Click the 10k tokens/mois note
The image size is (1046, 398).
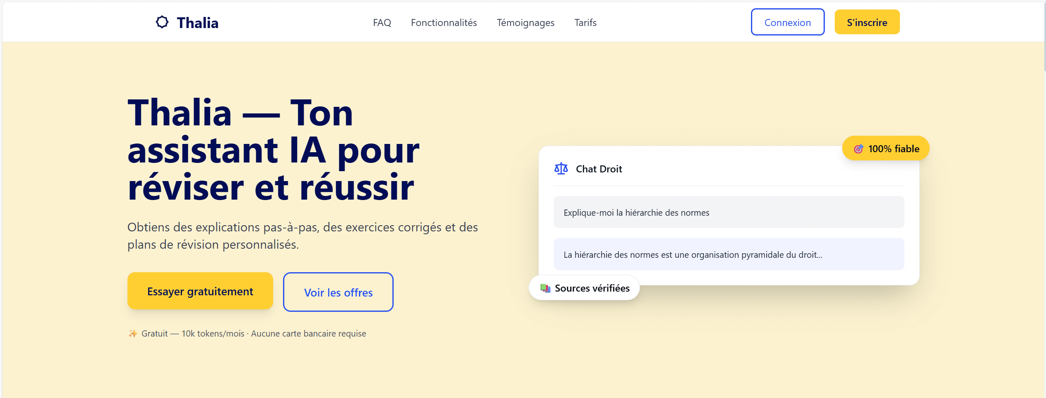212,333
